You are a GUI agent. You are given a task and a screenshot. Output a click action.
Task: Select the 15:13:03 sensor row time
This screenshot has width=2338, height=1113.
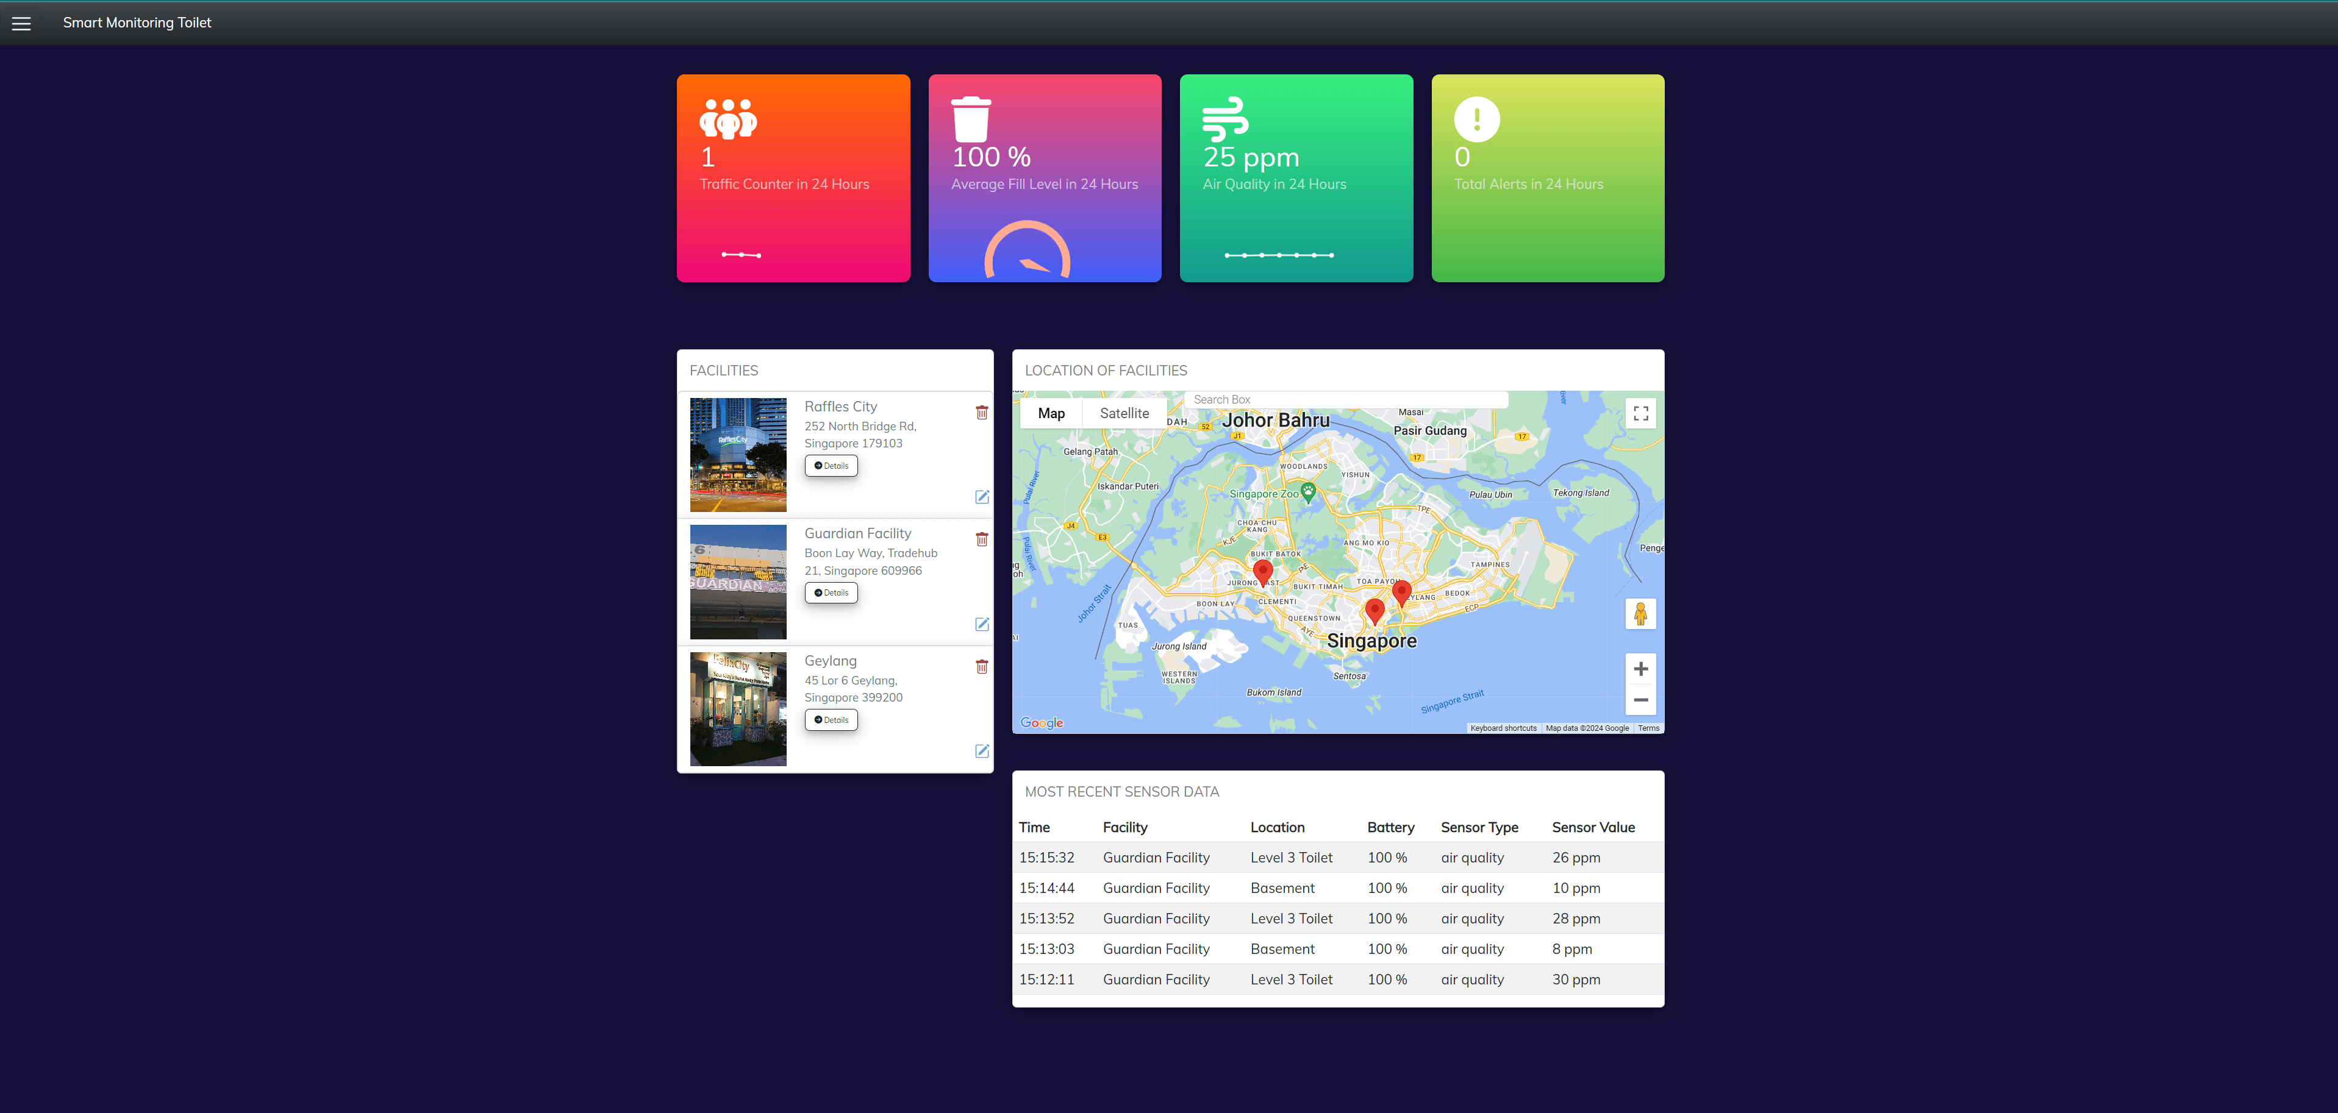point(1046,949)
